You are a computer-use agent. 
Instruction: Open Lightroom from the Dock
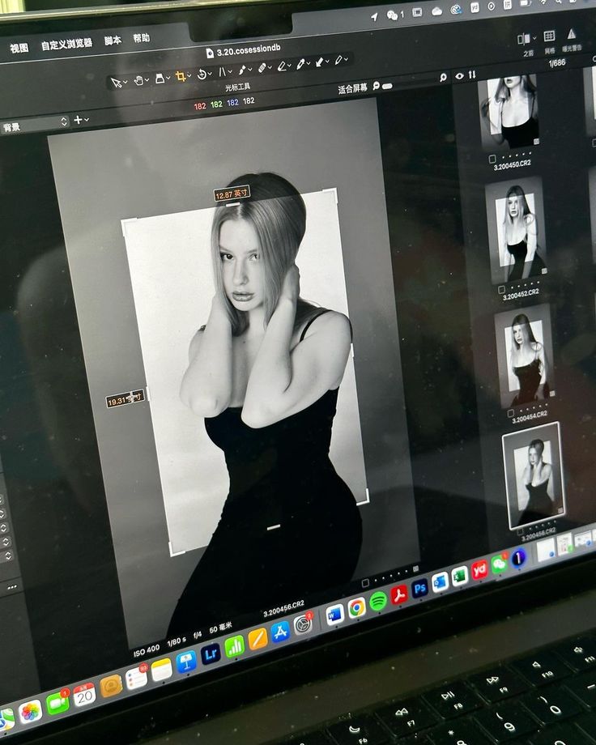tap(211, 653)
